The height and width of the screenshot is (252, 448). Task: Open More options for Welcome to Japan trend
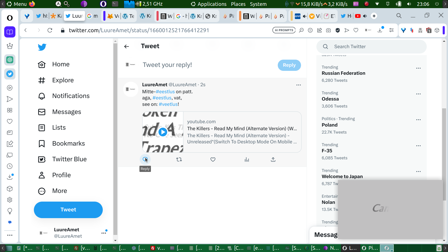click(x=418, y=171)
